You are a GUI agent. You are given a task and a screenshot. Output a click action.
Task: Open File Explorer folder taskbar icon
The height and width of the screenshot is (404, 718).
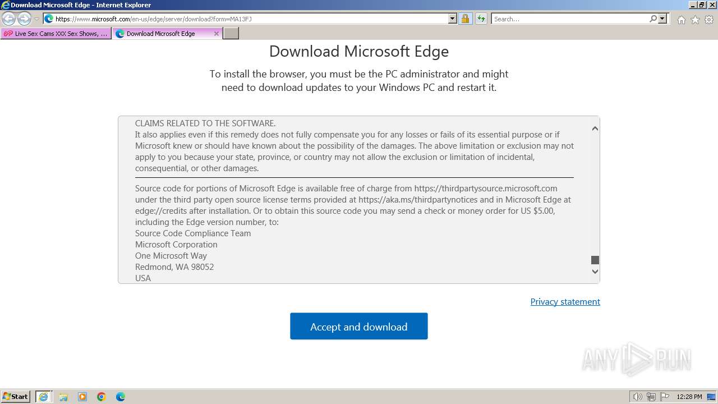(63, 397)
